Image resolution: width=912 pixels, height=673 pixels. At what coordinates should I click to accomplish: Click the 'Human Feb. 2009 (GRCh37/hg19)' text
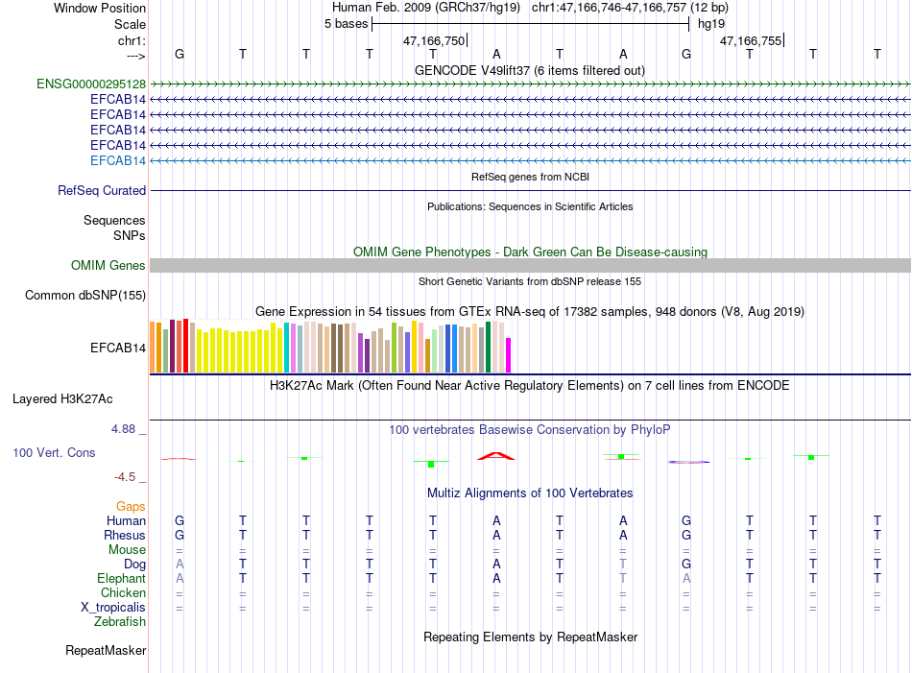[x=426, y=8]
